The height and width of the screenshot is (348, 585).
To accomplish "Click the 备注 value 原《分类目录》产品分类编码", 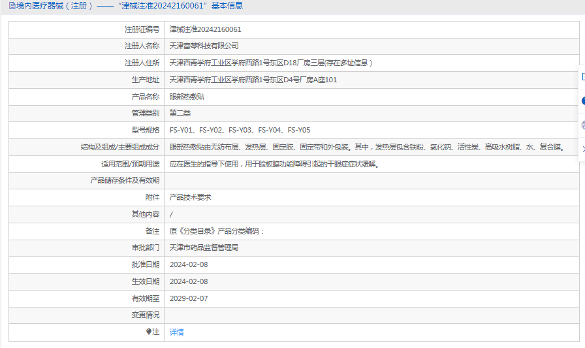I will 216,231.
